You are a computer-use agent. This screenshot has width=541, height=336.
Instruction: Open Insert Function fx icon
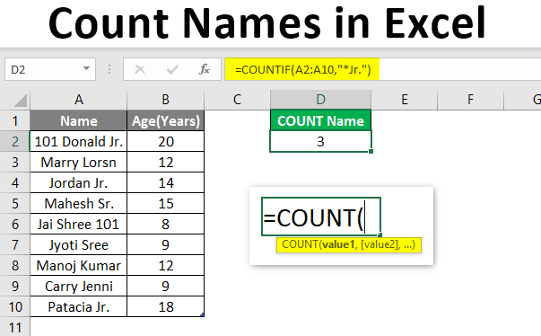coord(205,69)
